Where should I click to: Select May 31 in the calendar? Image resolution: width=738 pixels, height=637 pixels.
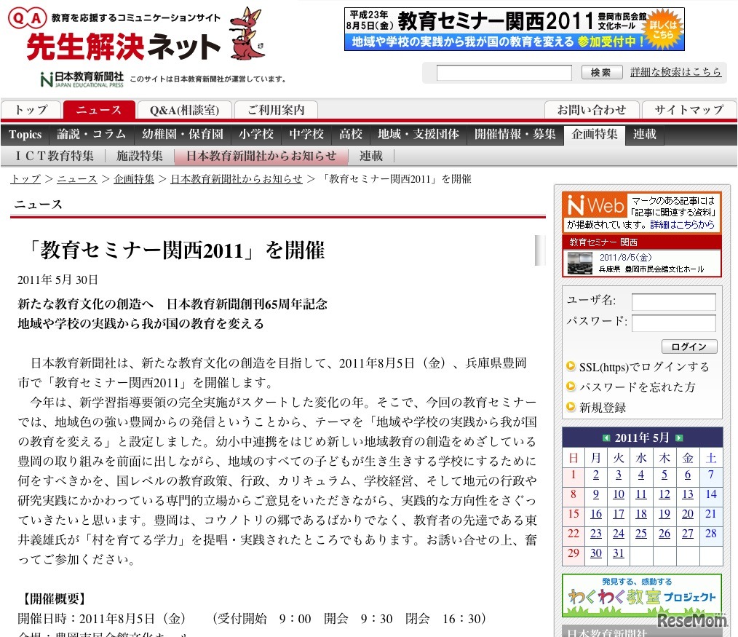(619, 553)
